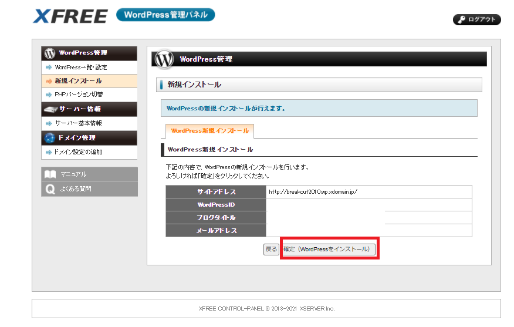This screenshot has height=327, width=514.
Task: Click the WordPress logo in the sidebar header
Action: click(x=50, y=53)
